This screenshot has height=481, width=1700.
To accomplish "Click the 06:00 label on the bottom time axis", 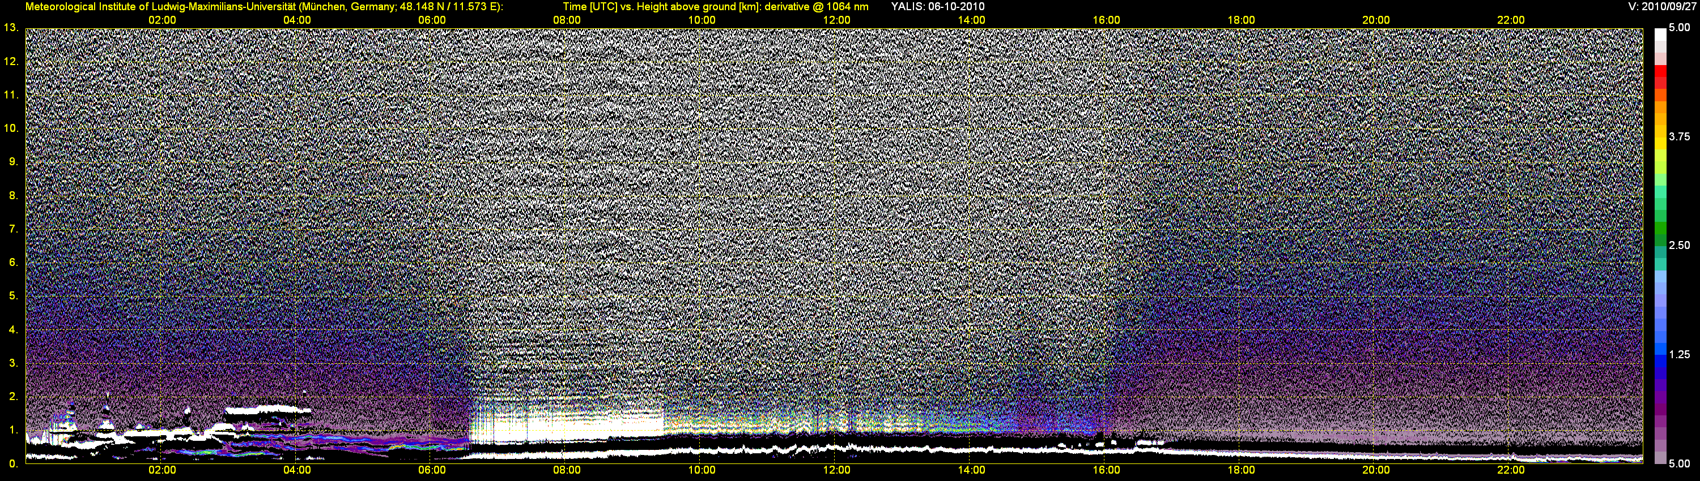I will tap(432, 470).
